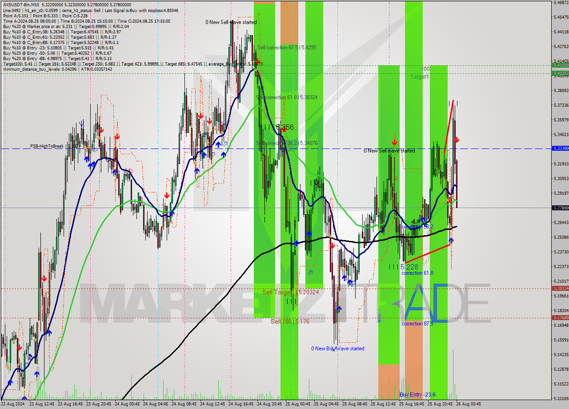Select the 5.1016 value on price axis
Viewport: 569px width, 409px height.
pos(561,398)
